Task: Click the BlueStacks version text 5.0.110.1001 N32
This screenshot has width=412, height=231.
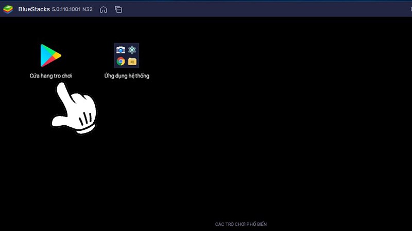Action: tap(72, 9)
